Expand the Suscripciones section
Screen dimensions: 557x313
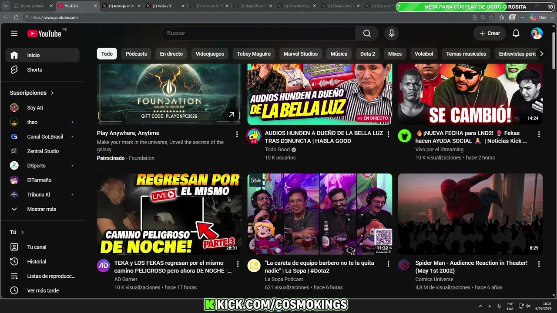click(x=32, y=93)
